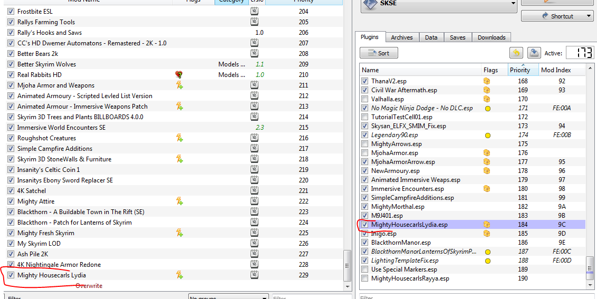Click the yellow light-plugin flag for Legendary90.esp

487,135
